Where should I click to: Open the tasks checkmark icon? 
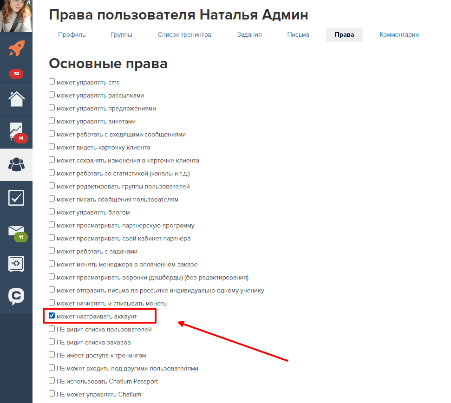pos(16,198)
